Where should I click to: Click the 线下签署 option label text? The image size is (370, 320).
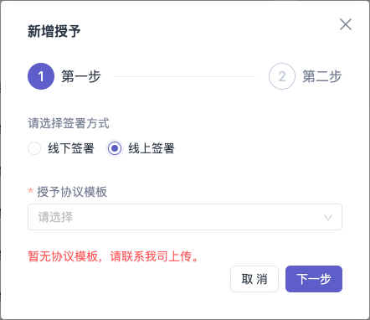71,148
